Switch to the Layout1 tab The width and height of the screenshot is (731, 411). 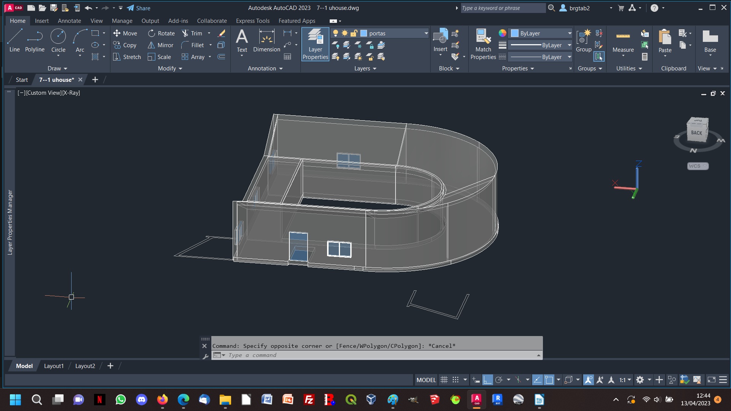click(54, 366)
